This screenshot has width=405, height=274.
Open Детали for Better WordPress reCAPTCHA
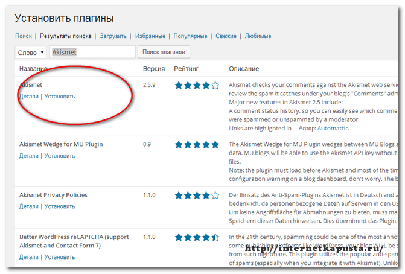pyautogui.click(x=29, y=257)
